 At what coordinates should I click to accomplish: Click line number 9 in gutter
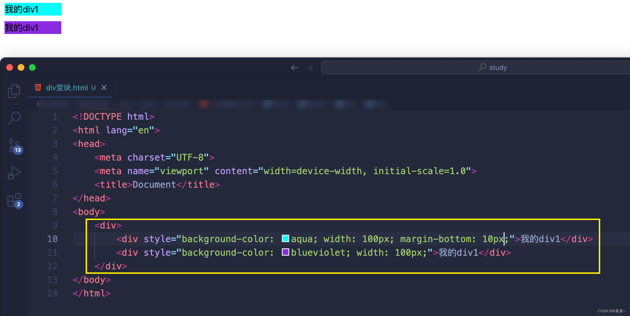[x=55, y=225]
